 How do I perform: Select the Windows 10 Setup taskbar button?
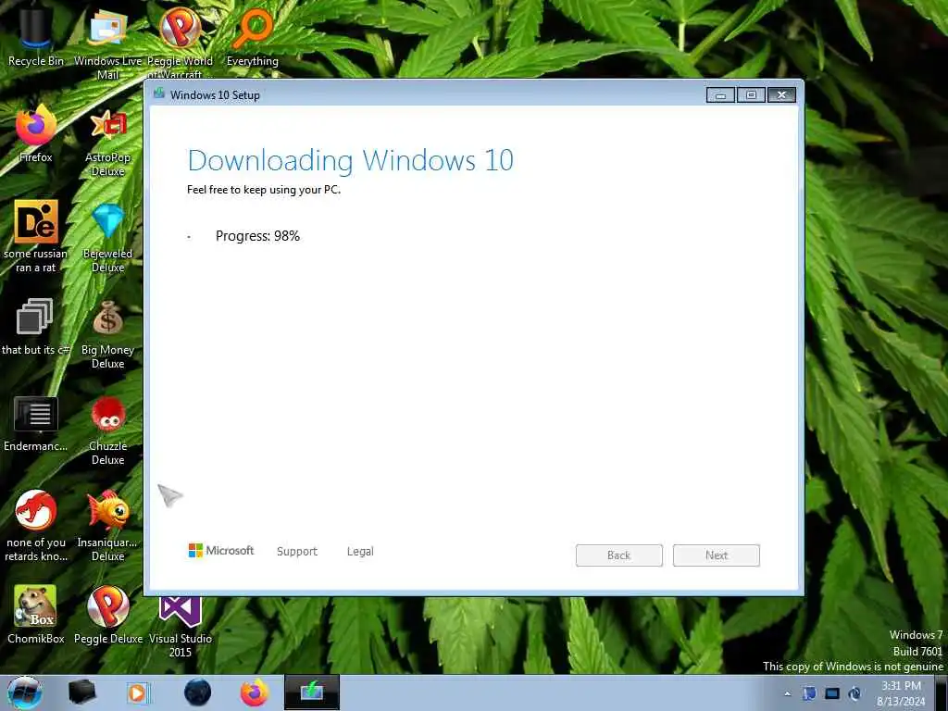pos(312,692)
